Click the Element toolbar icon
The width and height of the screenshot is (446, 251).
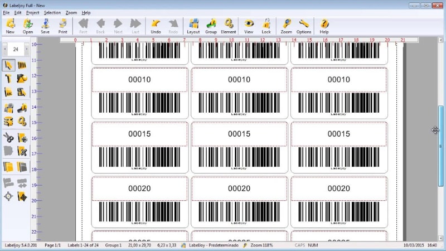[x=229, y=26]
